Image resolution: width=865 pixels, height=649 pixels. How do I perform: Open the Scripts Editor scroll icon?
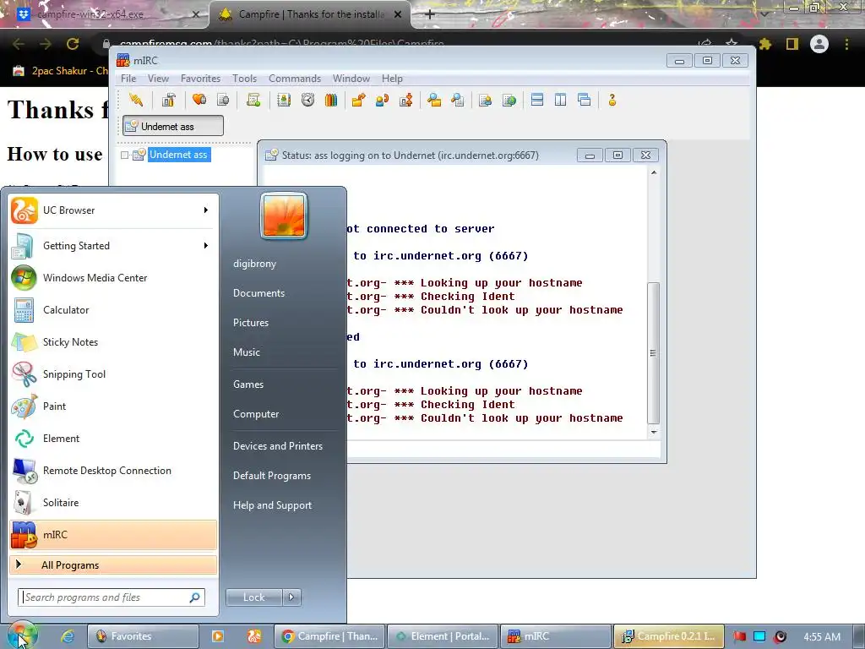coord(253,100)
